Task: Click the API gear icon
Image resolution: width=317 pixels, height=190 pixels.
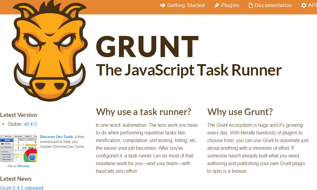Action: tap(304, 6)
